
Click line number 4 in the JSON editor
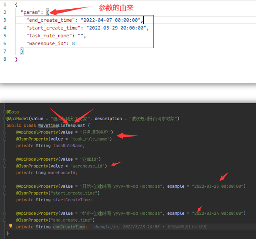click(5, 28)
